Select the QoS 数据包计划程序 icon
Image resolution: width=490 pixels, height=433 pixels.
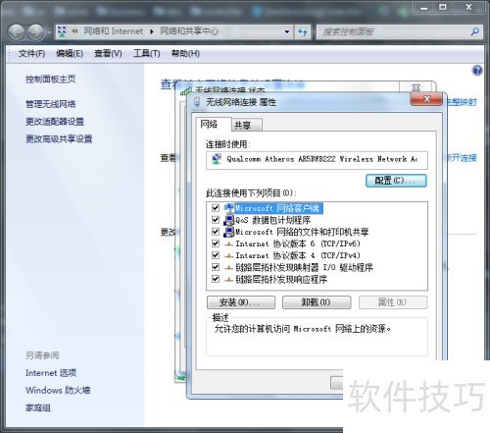(229, 220)
